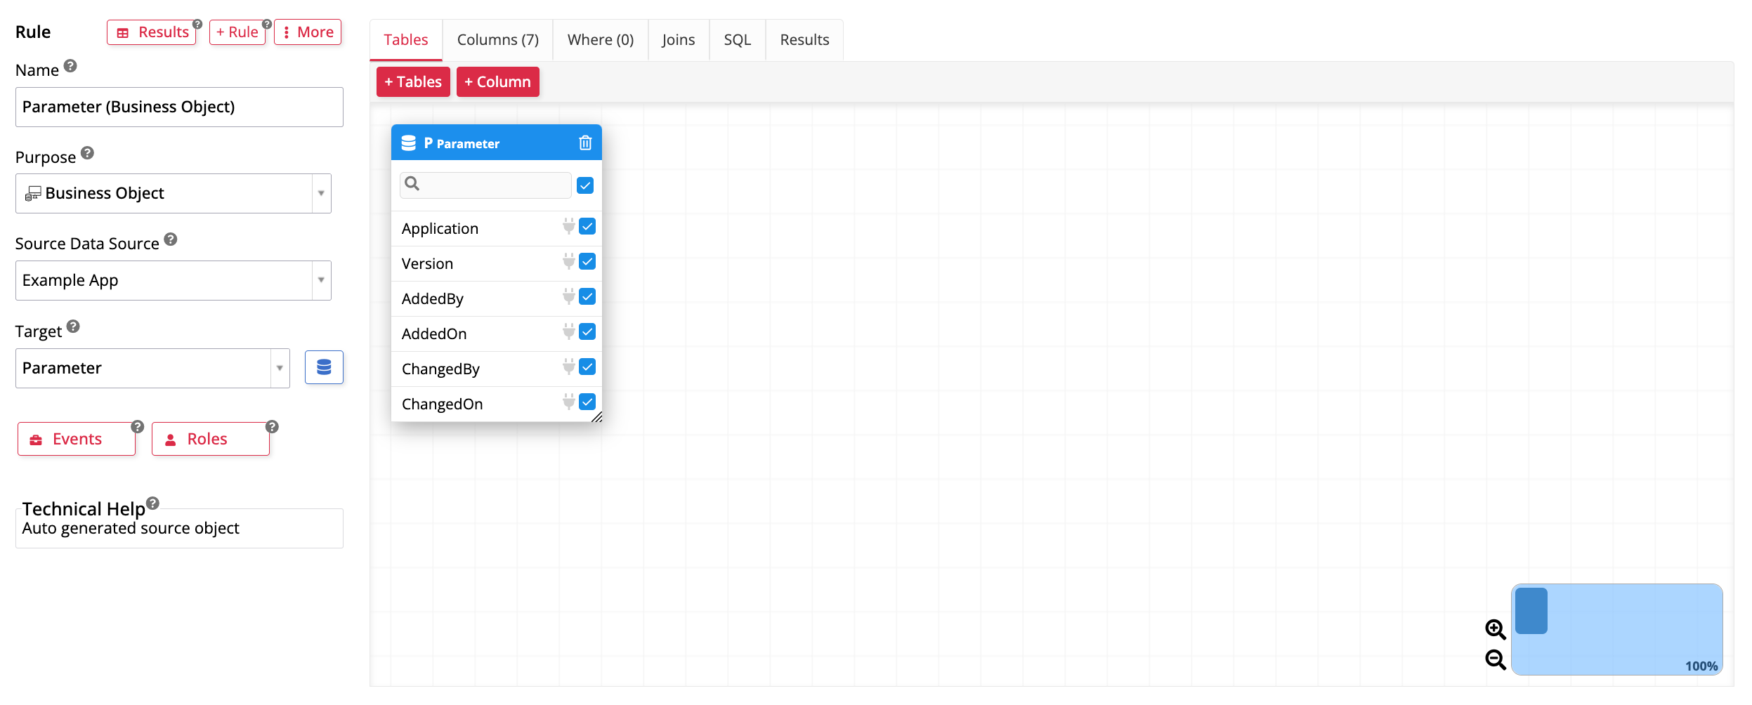Click help icon beside Technical Help heading
This screenshot has height=705, width=1752.
click(x=153, y=503)
